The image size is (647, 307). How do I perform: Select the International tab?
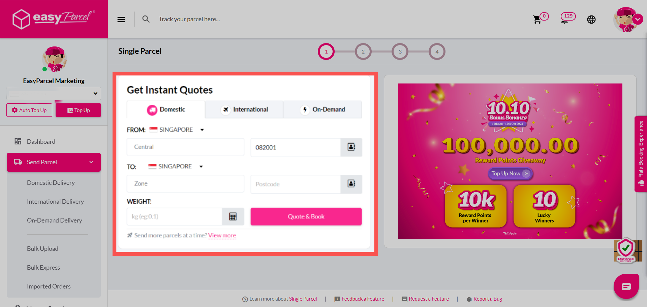pos(244,109)
